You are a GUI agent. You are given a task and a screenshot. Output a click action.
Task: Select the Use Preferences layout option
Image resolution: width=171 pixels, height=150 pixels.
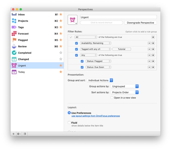coord(69,113)
